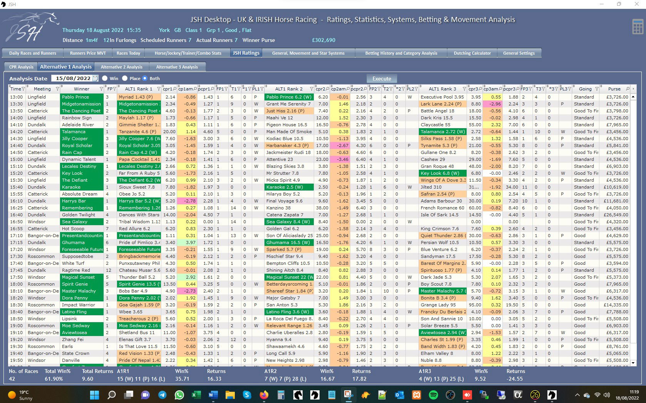
Task: Switch to Alternative 3 Analysis subtab
Action: [x=177, y=67]
